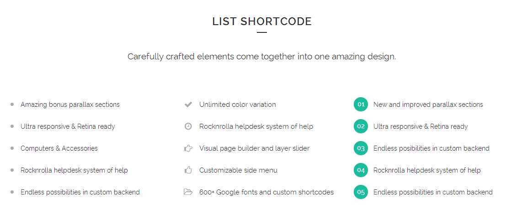Click the green 05 number badge

(361, 192)
